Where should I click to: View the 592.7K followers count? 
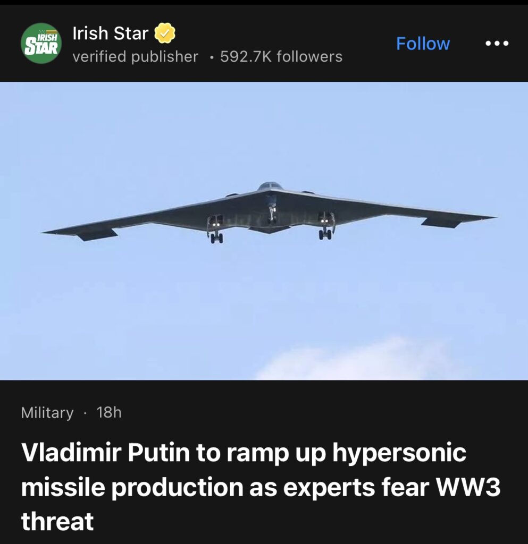point(281,56)
